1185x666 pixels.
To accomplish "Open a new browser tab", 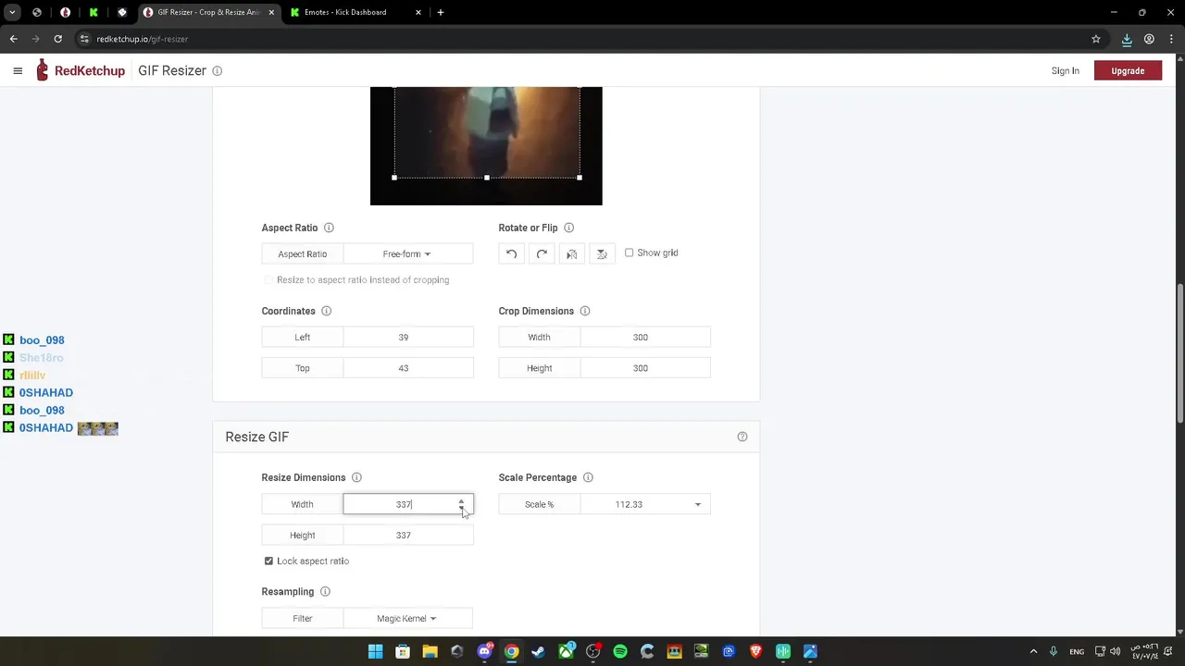I will pos(441,12).
